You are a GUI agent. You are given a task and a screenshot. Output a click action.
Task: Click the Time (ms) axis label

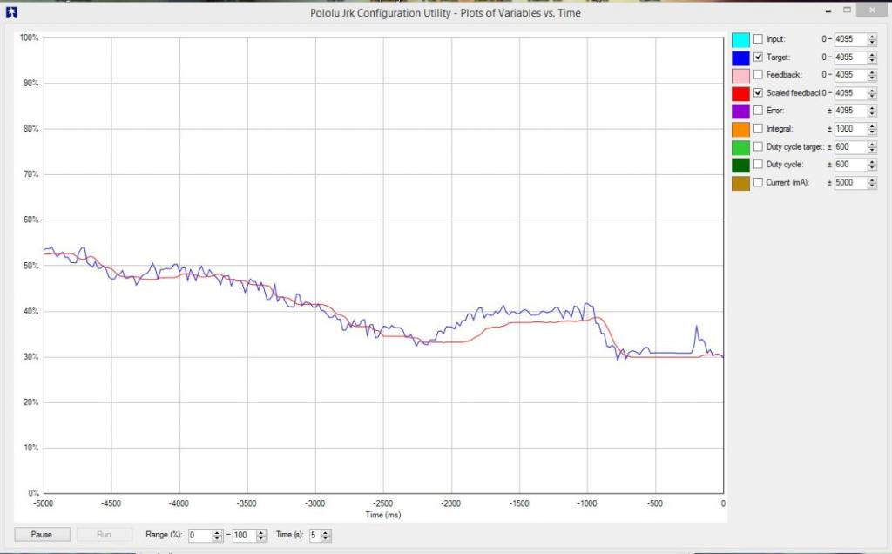pyautogui.click(x=383, y=515)
